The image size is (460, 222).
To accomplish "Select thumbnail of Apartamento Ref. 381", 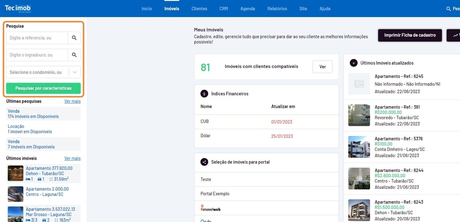I will (359, 115).
